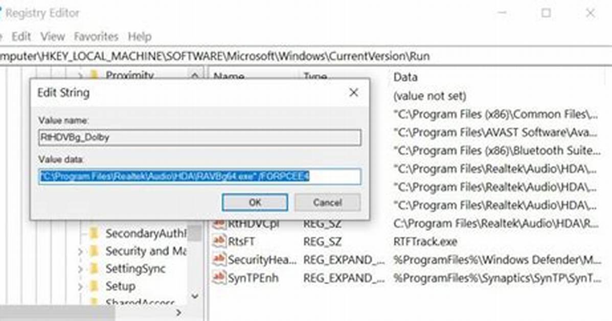Viewport: 612px width, 321px height.
Task: Select the SecurityHea... value icon
Action: [219, 259]
